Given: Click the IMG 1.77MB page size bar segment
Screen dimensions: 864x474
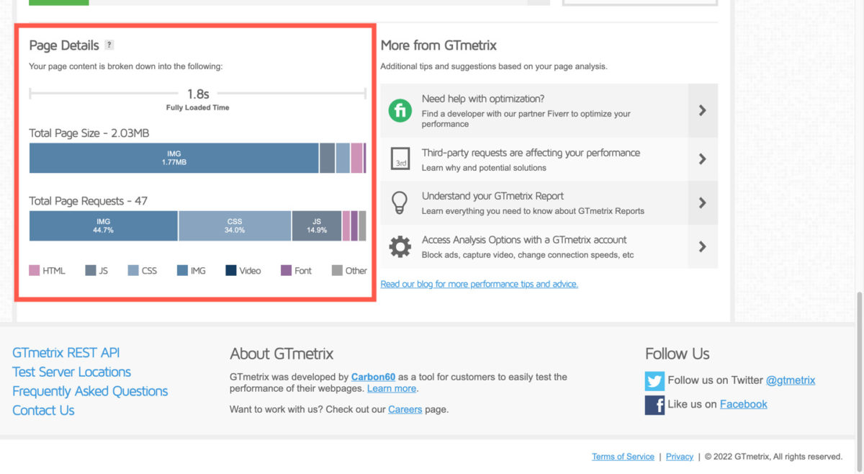Looking at the screenshot, I should coord(174,158).
